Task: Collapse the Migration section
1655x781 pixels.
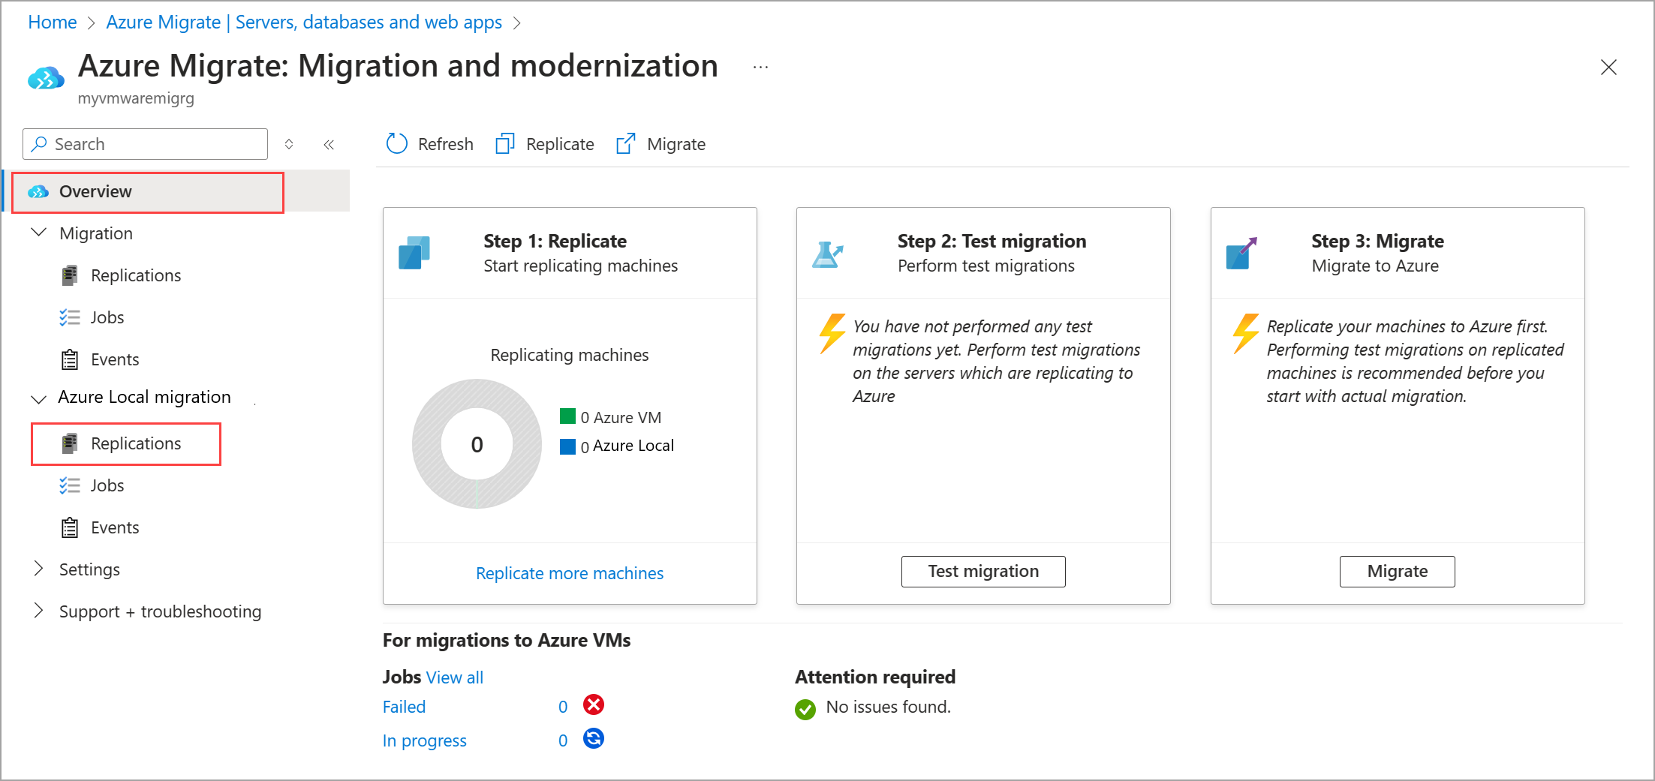Action: pyautogui.click(x=38, y=233)
